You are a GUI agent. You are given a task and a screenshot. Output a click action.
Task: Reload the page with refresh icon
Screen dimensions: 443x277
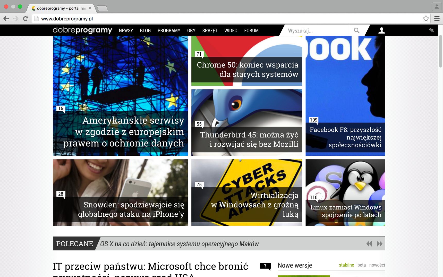point(25,19)
